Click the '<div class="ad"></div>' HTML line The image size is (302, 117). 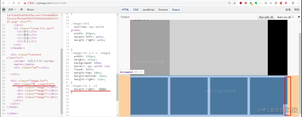[31, 67]
